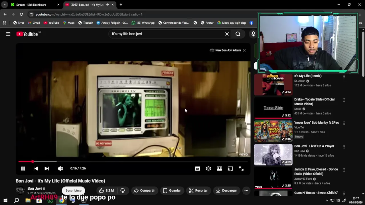The height and width of the screenshot is (205, 365).
Task: Open the Windows Start menu
Action: point(5,200)
